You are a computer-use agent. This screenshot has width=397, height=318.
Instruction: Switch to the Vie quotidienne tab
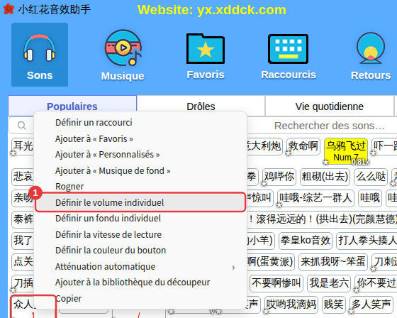pos(330,106)
